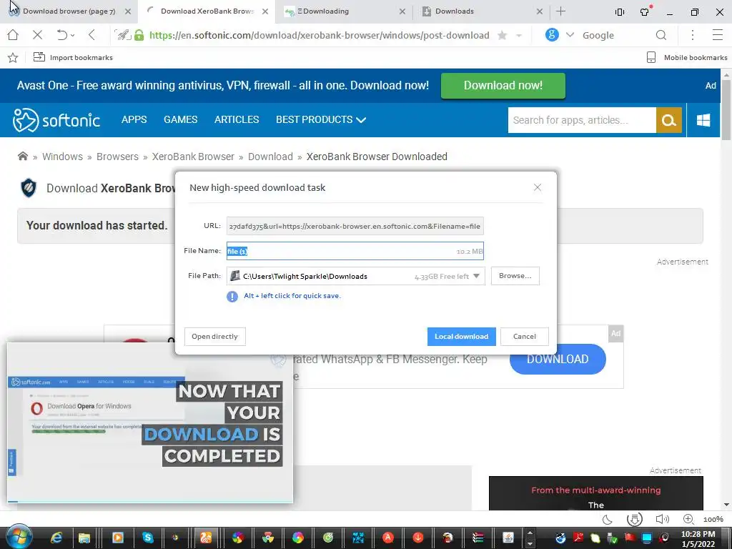The image size is (732, 549).
Task: Go to the browser home page icon
Action: point(13,35)
